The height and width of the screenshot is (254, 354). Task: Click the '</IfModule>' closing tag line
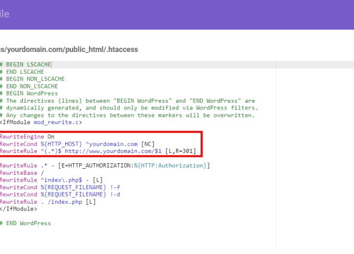tap(19, 209)
